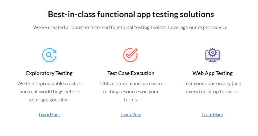Click the phrase 'Leverage our expert advice.'
Screen dimensions: 258x136
(198, 27)
